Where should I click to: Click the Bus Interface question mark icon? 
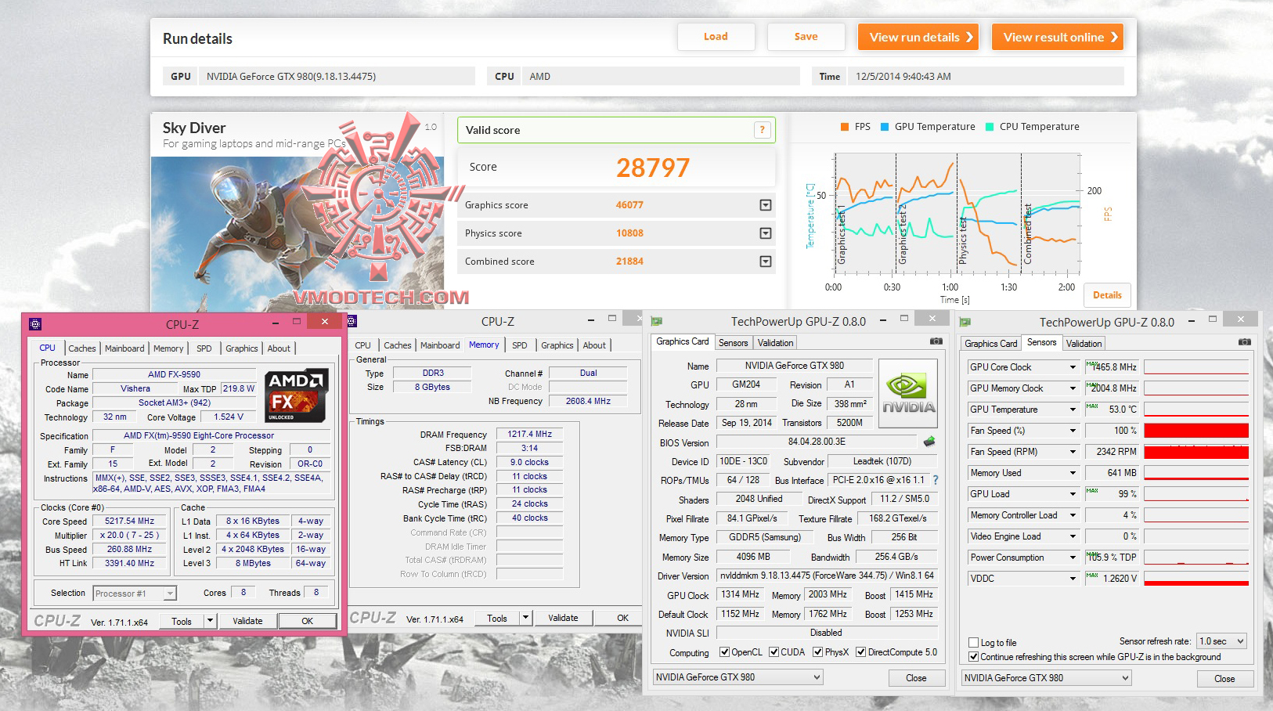[936, 480]
